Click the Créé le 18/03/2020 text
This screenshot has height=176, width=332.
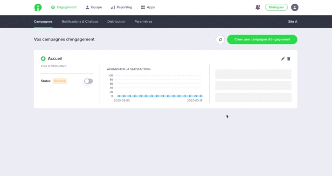pos(54,66)
